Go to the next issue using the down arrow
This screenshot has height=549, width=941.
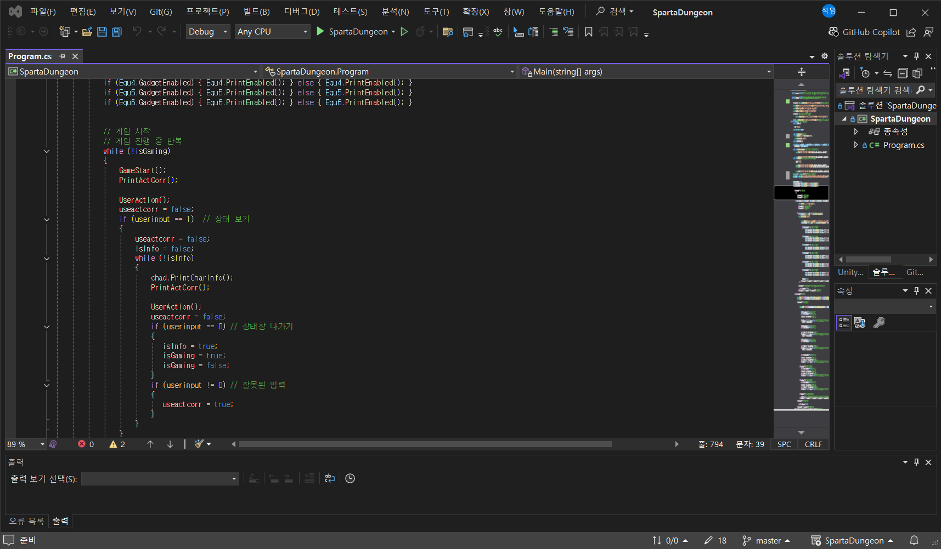(x=170, y=444)
